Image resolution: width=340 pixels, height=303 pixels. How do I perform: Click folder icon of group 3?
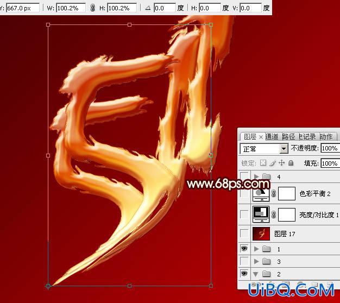(x=266, y=261)
